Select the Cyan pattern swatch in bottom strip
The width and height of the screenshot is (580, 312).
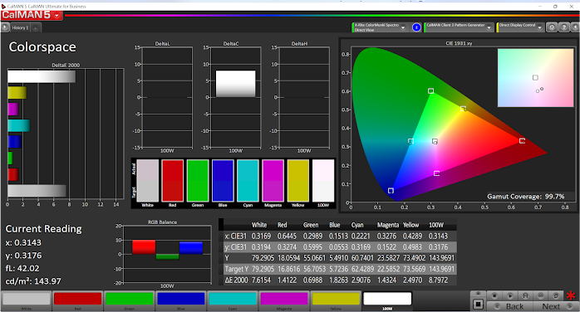click(x=233, y=299)
